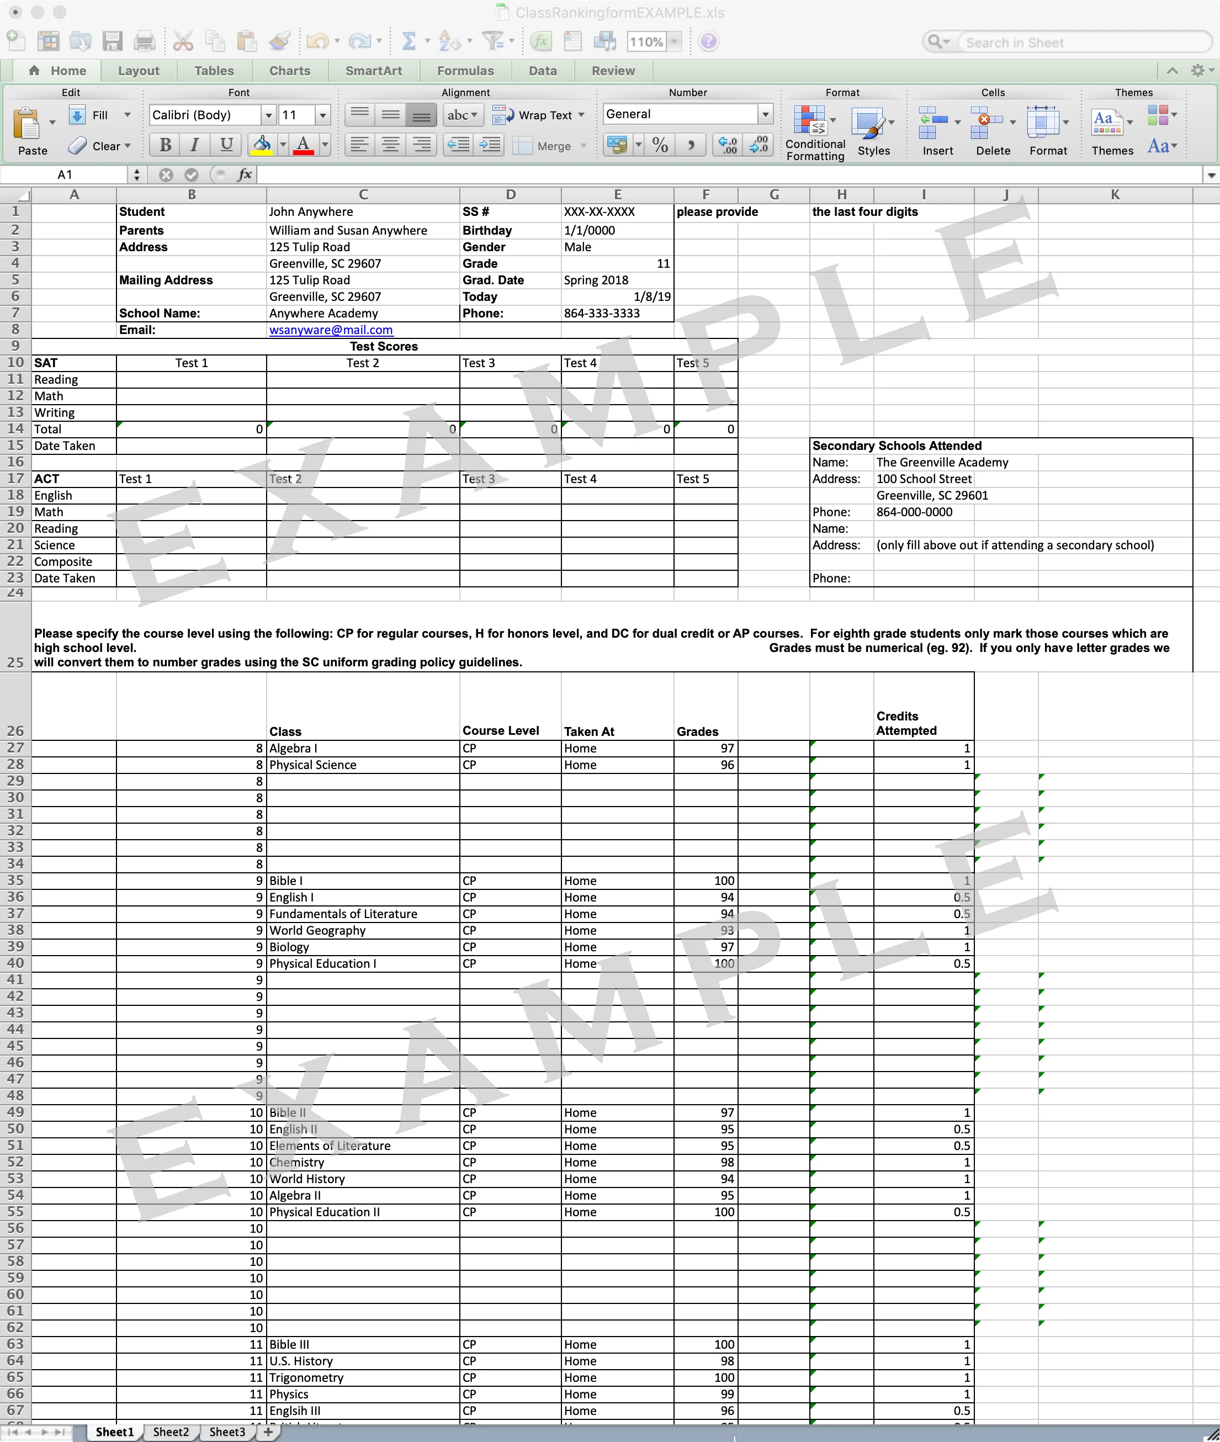Click the Copy icon in toolbar
Viewport: 1220px width, 1442px height.
pos(215,41)
